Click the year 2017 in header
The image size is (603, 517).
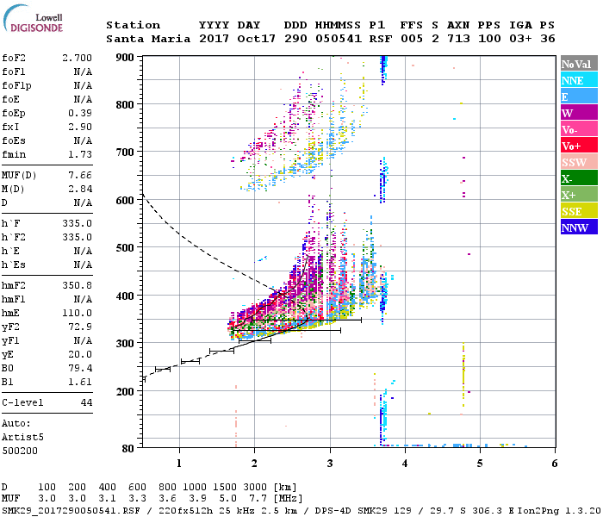point(214,39)
